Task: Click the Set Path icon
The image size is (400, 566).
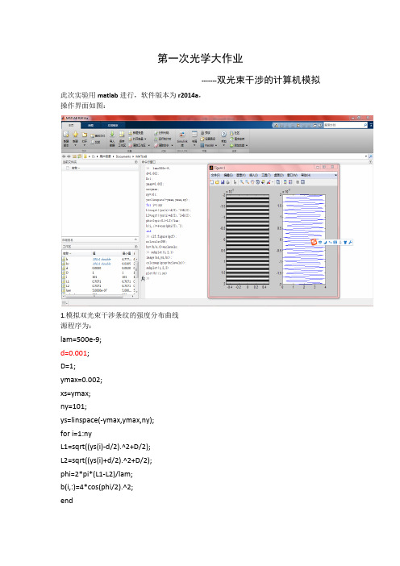Action: (202, 139)
